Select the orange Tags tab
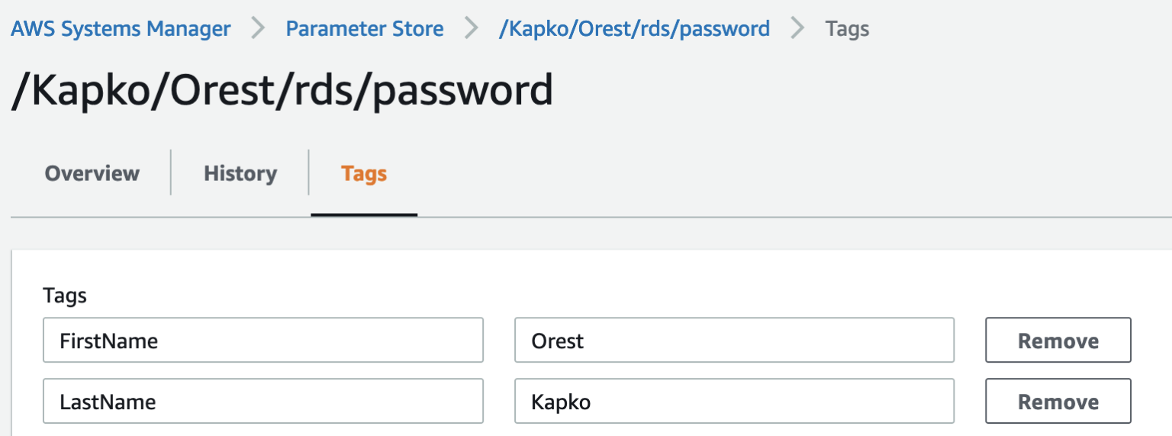This screenshot has height=436, width=1172. pyautogui.click(x=364, y=173)
